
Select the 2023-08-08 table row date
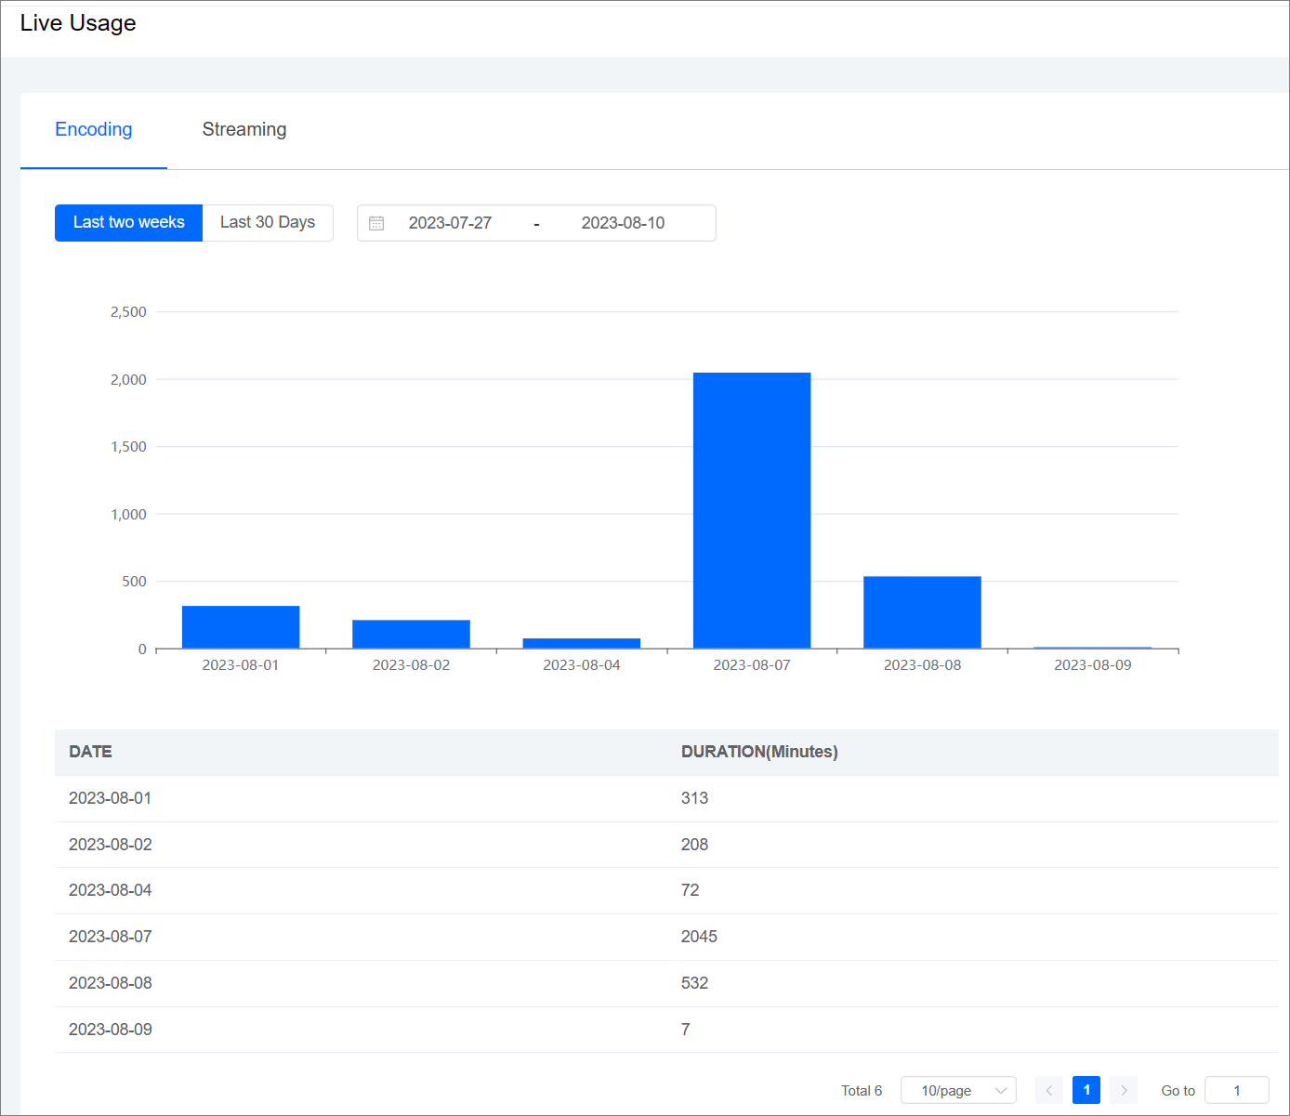[x=110, y=983]
